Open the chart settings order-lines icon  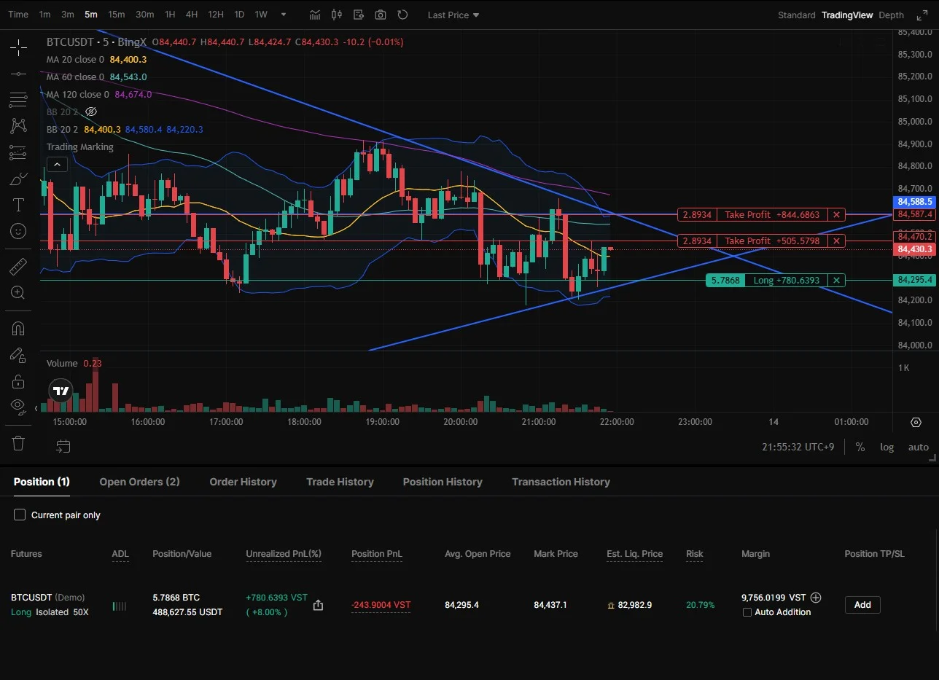pyautogui.click(x=358, y=15)
